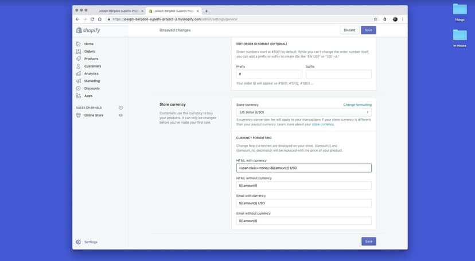Open the Customers person icon
Image resolution: width=475 pixels, height=261 pixels.
(79, 66)
